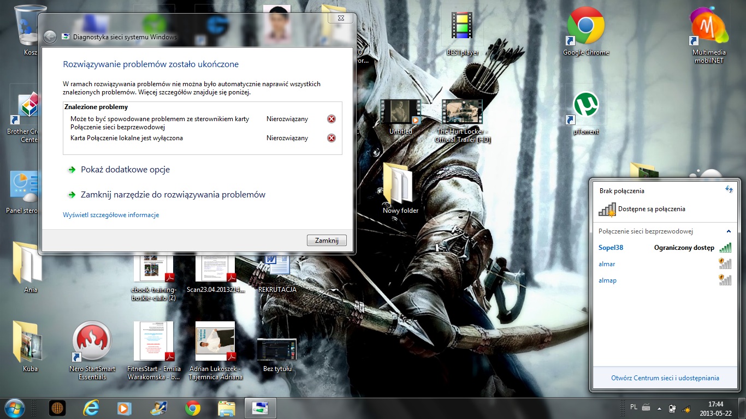This screenshot has height=419, width=746.
Task: Select the almap wireless network
Action: 665,280
